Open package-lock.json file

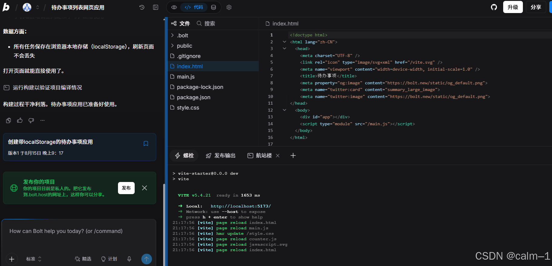click(213, 87)
